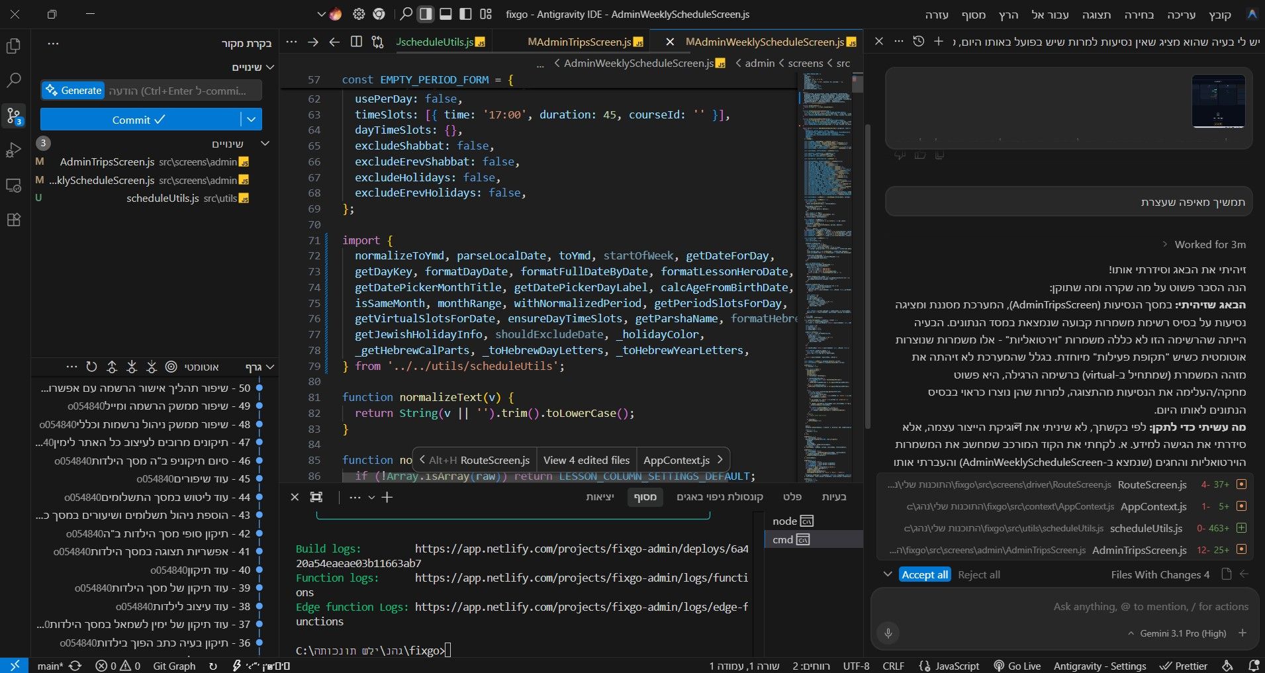
Task: Click the open changes compare icon in tab bar
Action: 377,42
